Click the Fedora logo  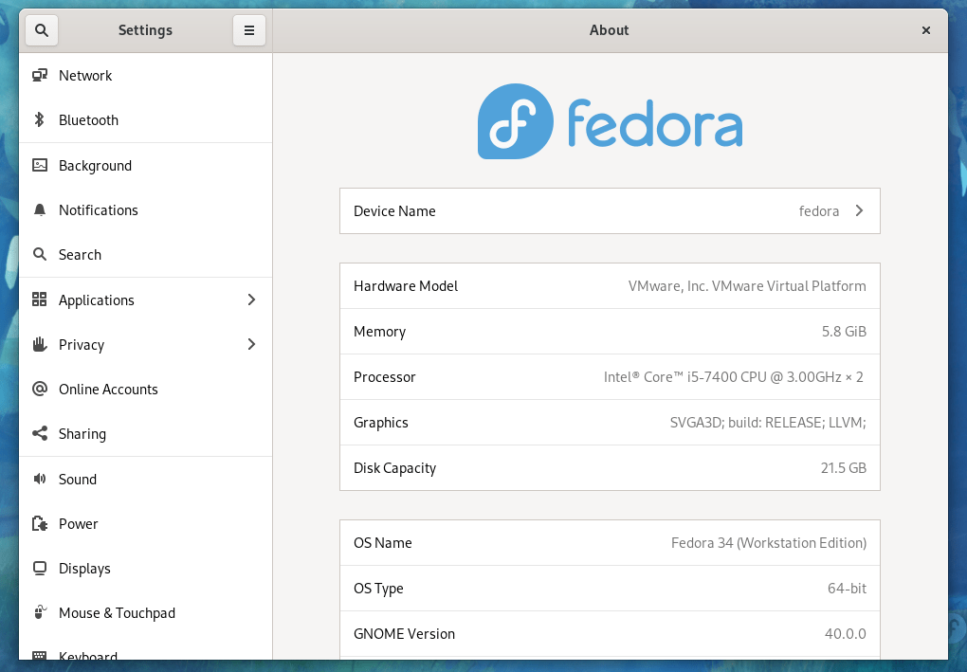click(x=610, y=121)
